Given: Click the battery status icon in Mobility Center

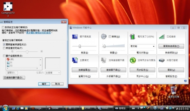Looking at the screenshot, I should (133, 37).
